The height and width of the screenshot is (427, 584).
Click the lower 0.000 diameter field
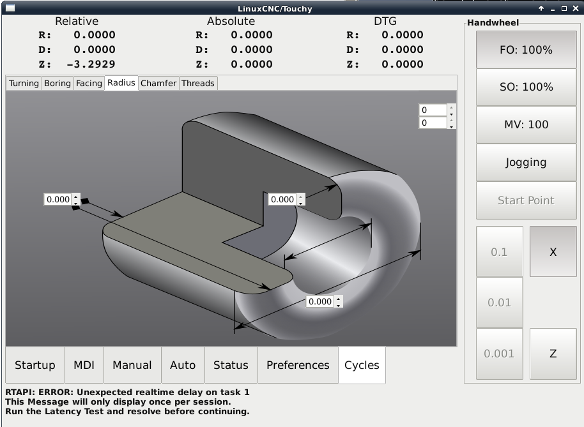[x=320, y=301]
